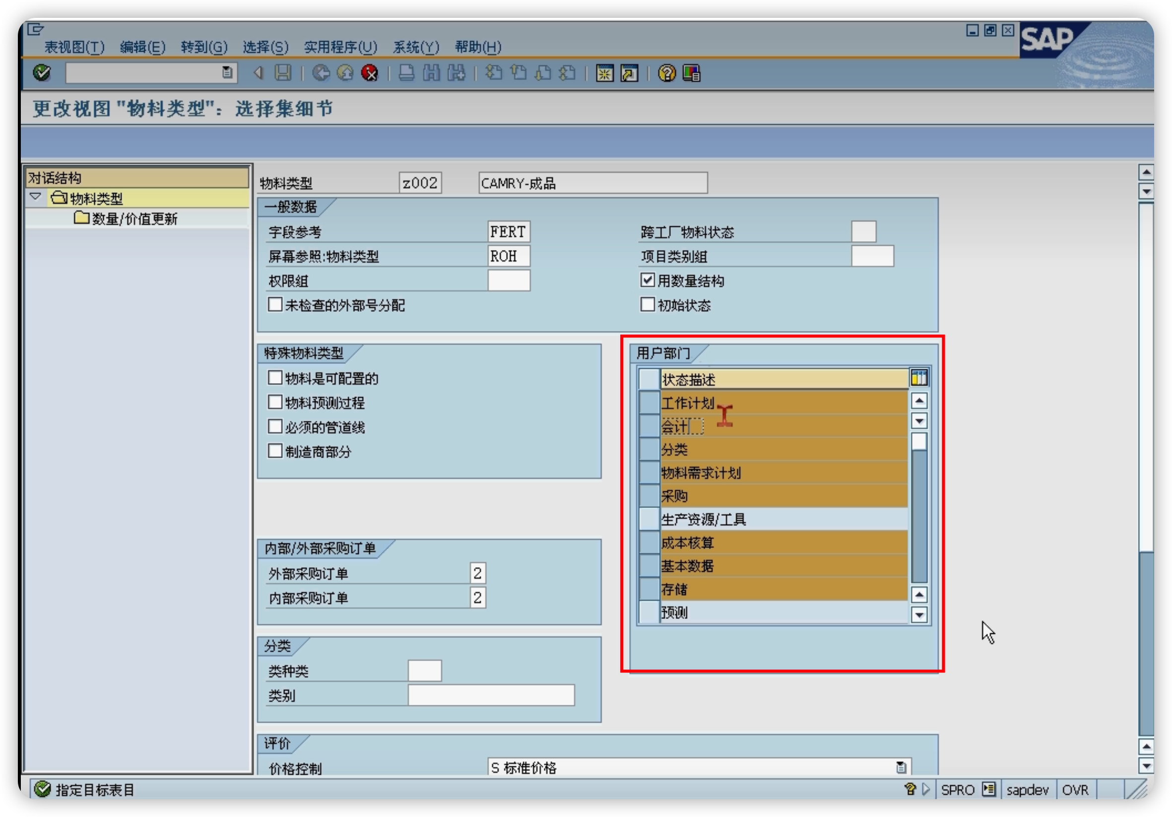The height and width of the screenshot is (817, 1172).
Task: Open the 价格控制 dropdown list
Action: tap(901, 767)
